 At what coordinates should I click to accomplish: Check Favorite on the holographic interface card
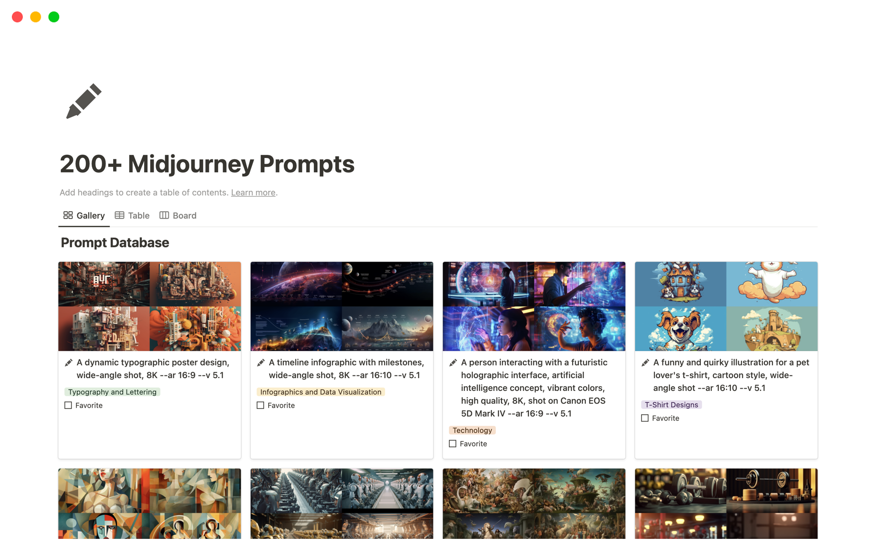coord(453,443)
